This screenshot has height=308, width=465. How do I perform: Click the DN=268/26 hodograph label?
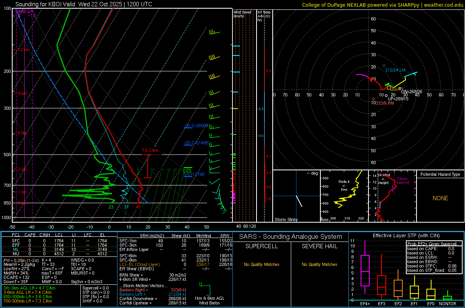(412, 92)
